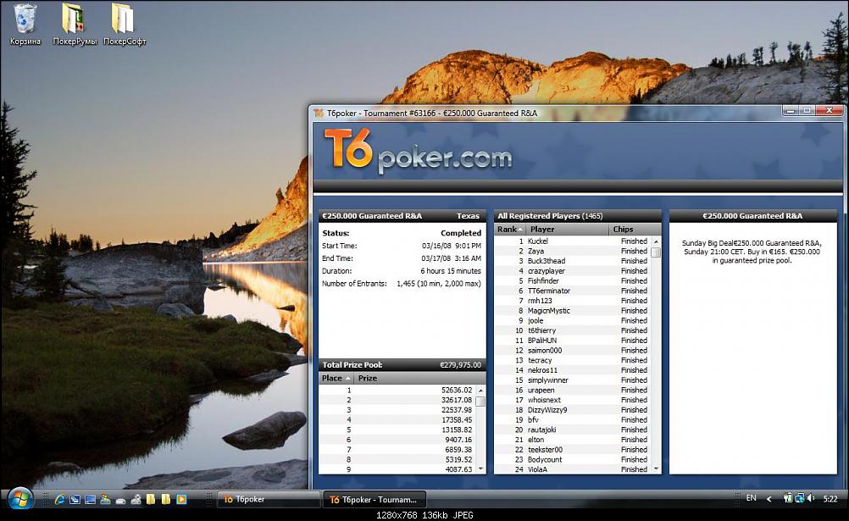Select player Fishfinder row
Viewport: 849px width, 521px height.
573,280
